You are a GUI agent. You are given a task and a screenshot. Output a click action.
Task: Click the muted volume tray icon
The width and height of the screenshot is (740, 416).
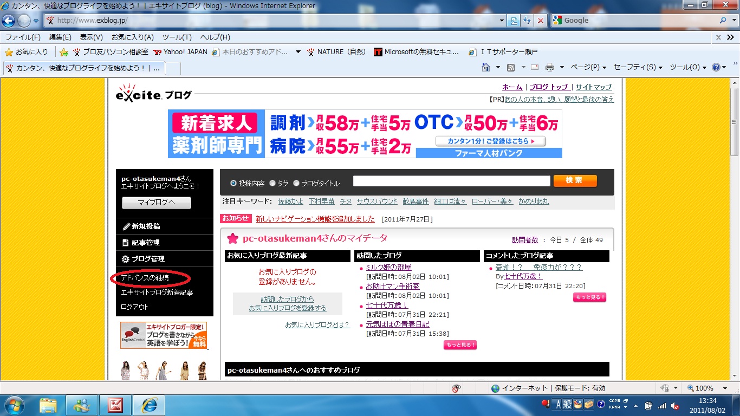pos(675,405)
